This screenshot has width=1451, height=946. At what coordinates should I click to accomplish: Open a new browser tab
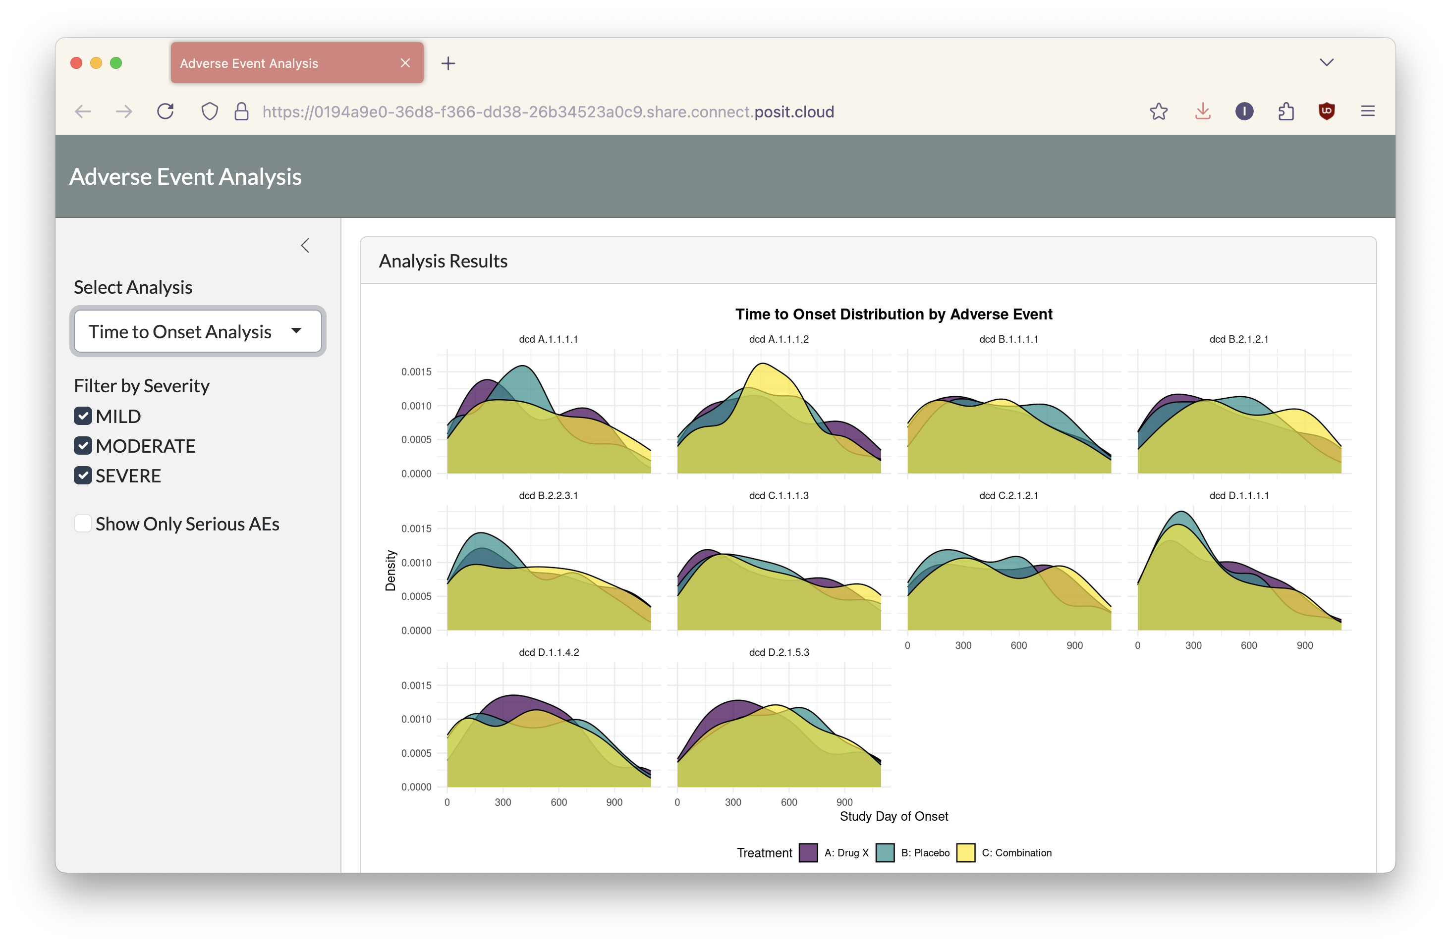(448, 63)
